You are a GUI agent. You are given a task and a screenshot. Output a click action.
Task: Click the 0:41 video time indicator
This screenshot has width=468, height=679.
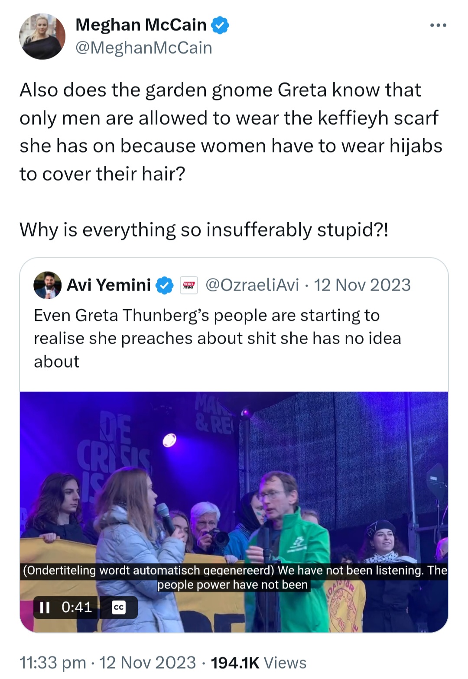(x=77, y=607)
